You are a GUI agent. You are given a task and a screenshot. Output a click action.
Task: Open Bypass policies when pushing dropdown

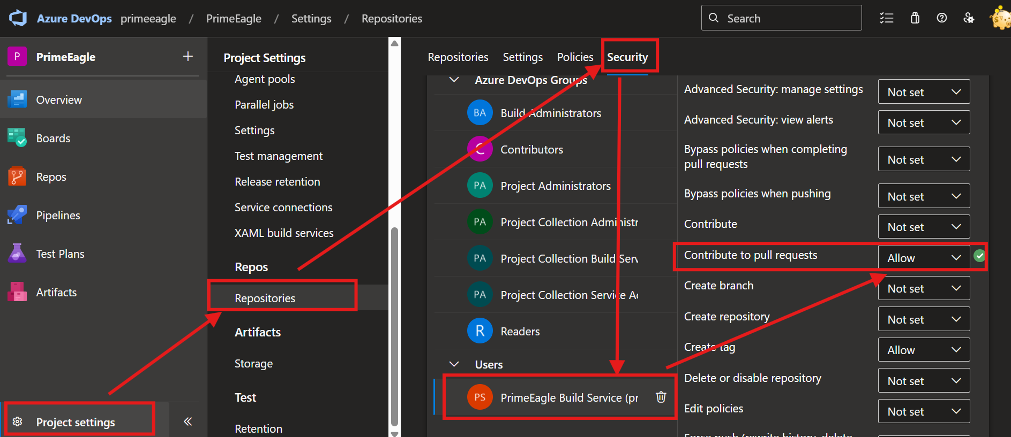(924, 196)
